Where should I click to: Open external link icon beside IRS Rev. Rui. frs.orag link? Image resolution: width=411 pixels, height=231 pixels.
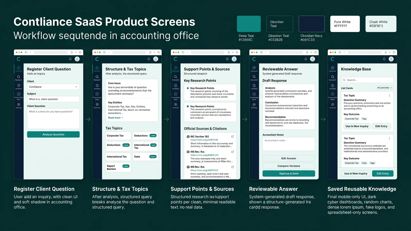[x=232, y=152]
